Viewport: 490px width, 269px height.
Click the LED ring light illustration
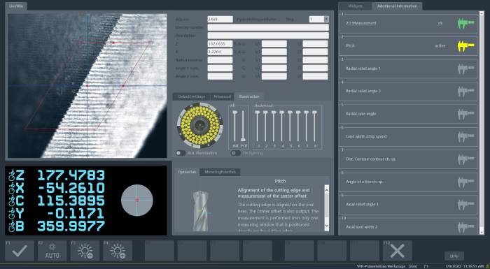(x=200, y=125)
